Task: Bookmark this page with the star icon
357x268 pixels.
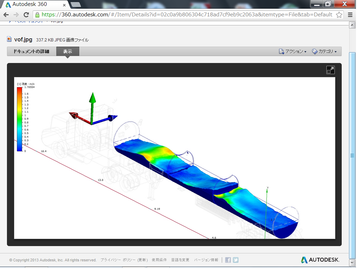Action: [339, 15]
